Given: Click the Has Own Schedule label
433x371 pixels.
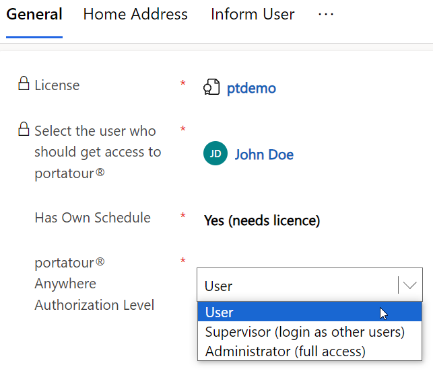Looking at the screenshot, I should (x=92, y=218).
